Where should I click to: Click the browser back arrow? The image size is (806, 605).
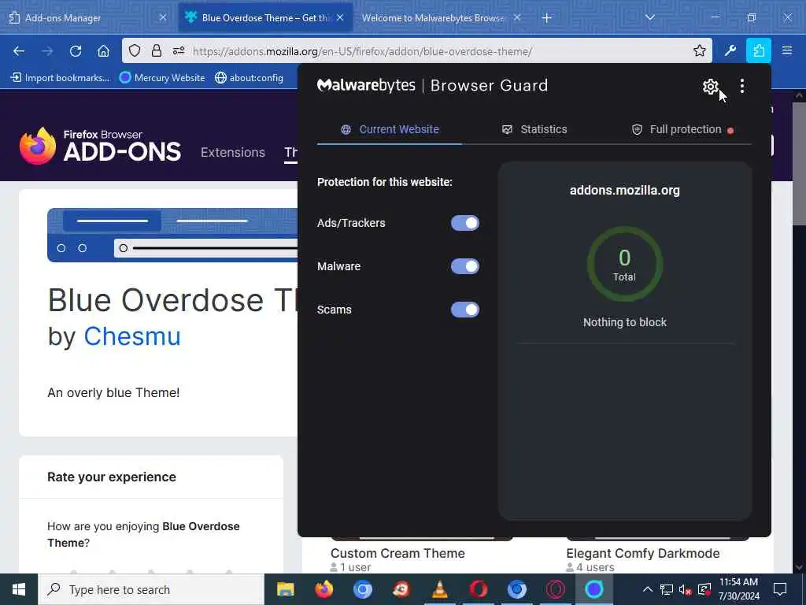[19, 51]
